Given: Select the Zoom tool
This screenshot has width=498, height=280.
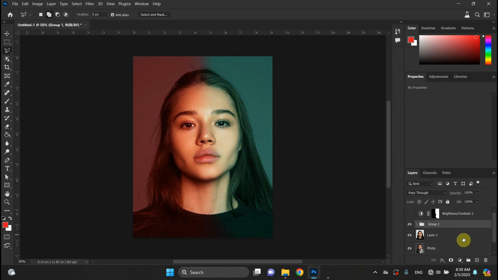Looking at the screenshot, I should (x=7, y=202).
